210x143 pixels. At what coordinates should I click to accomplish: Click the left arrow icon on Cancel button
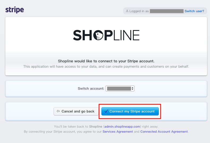(58, 111)
